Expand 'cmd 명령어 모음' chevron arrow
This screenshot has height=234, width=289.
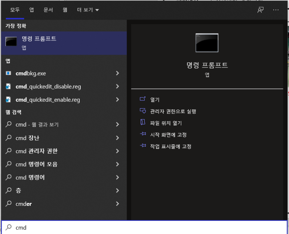tap(117, 164)
